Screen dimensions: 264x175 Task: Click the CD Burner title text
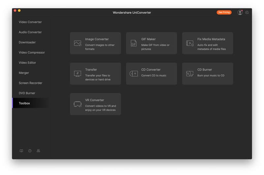pos(205,69)
